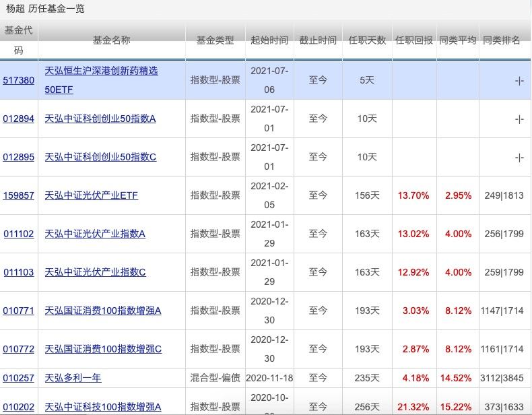The image size is (532, 415).
Task: Click fund code 012894
Action: click(19, 119)
